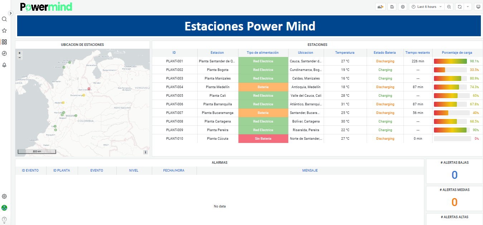
Task: Click the ALERTAS MEDIAS value 0
Action: point(454,202)
